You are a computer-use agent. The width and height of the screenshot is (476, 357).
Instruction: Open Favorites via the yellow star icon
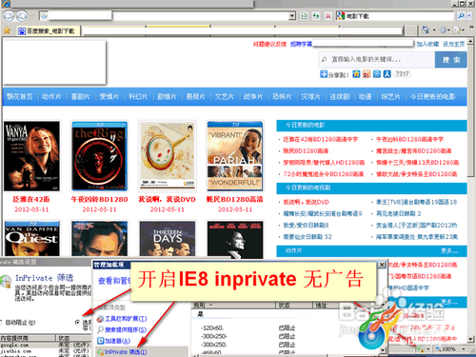pyautogui.click(x=7, y=30)
